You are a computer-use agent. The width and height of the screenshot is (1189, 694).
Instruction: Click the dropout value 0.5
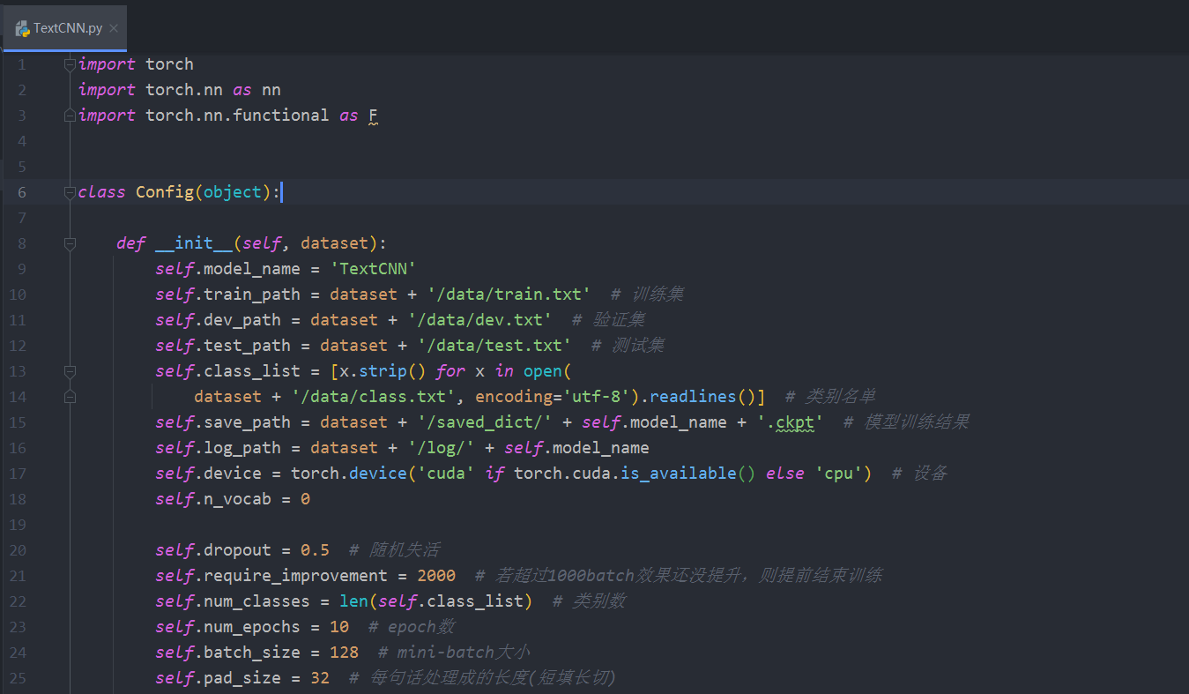coord(315,550)
